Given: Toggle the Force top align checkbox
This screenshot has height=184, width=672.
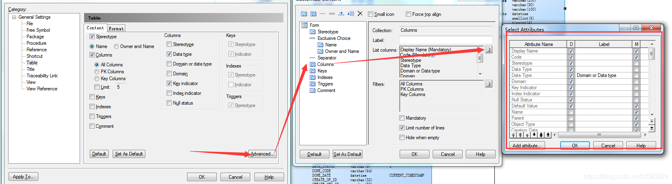Looking at the screenshot, I should 408,14.
